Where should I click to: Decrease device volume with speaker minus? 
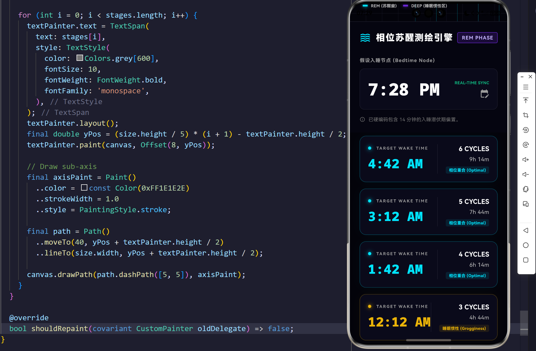coord(526,174)
